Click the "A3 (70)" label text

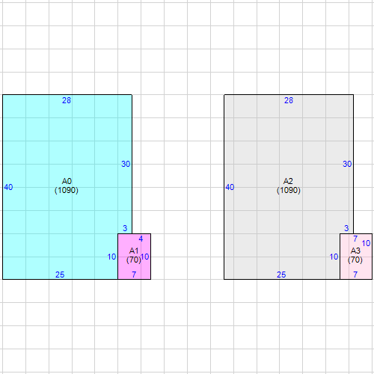click(355, 255)
